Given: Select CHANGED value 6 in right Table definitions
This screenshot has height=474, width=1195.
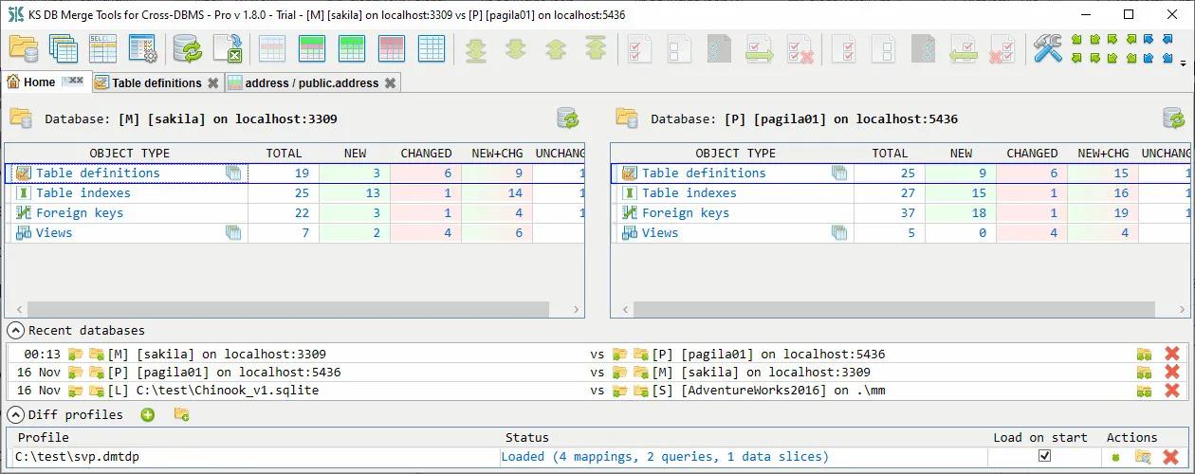Looking at the screenshot, I should pos(1032,173).
